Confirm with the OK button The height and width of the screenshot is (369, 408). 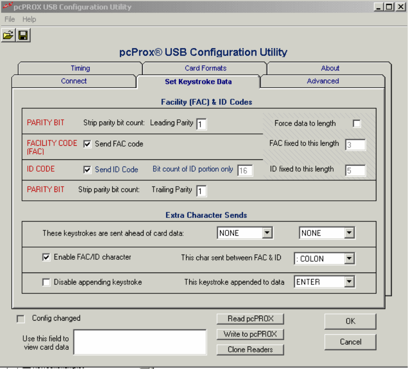(350, 321)
